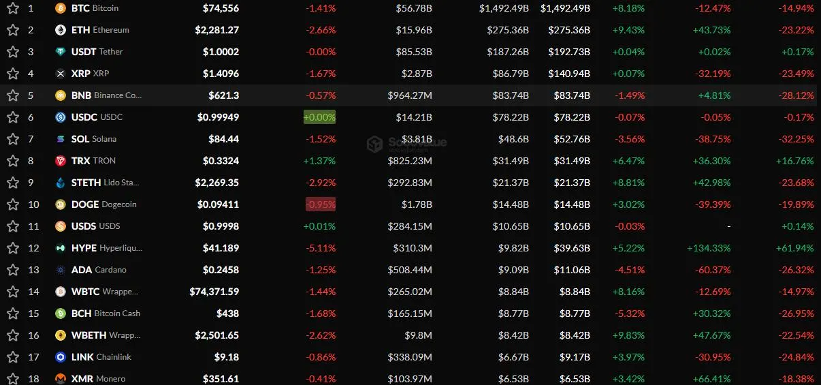Viewport: 821px width, 385px height.
Task: Open the USDS coin name link
Action: [x=95, y=226]
